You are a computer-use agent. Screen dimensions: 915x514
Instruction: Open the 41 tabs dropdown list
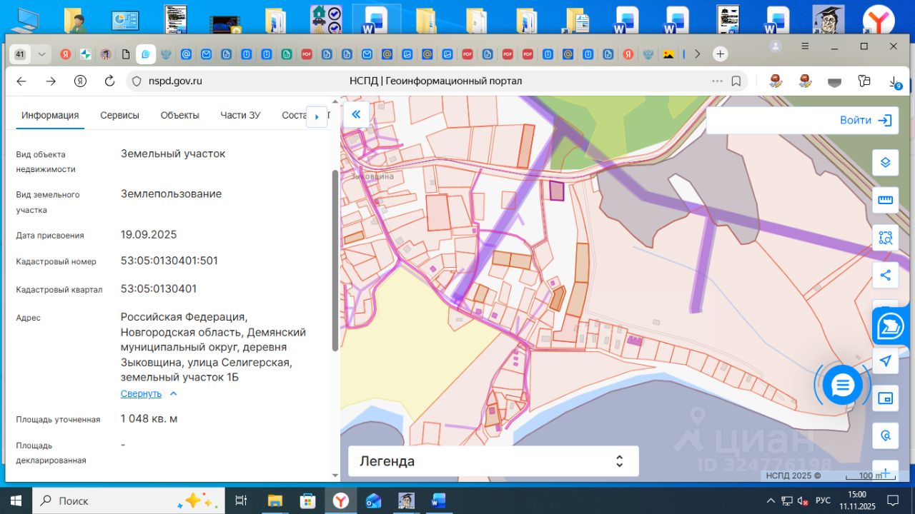42,54
